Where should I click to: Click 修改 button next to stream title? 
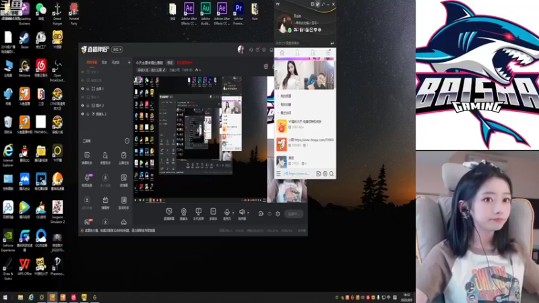(x=170, y=63)
